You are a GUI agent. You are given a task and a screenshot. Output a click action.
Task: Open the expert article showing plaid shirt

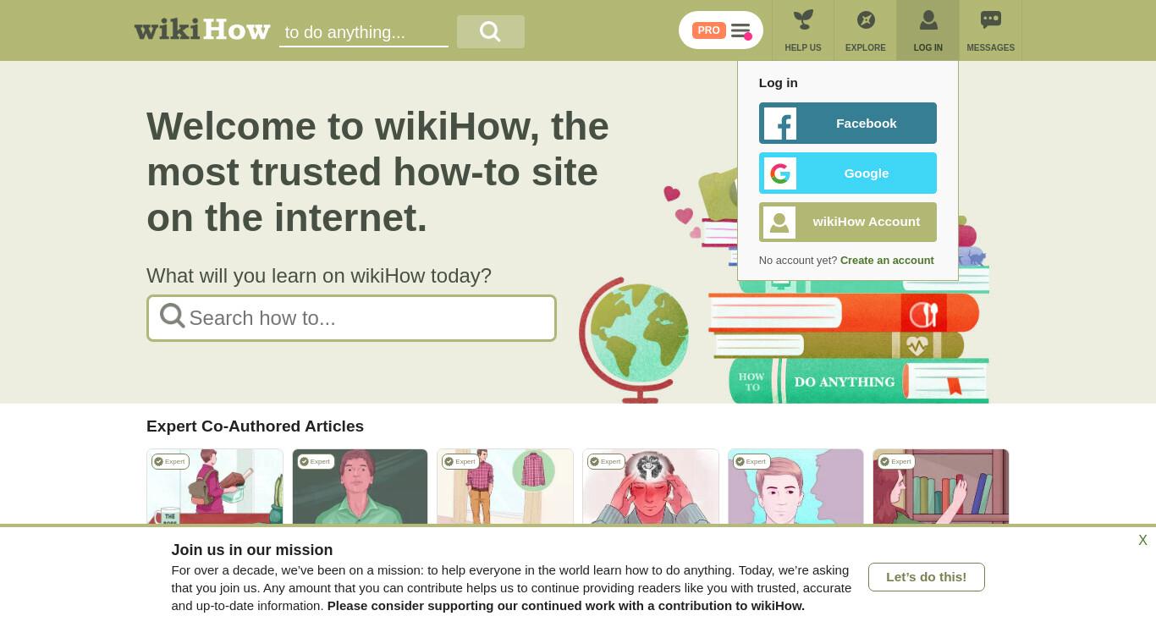[x=505, y=487]
